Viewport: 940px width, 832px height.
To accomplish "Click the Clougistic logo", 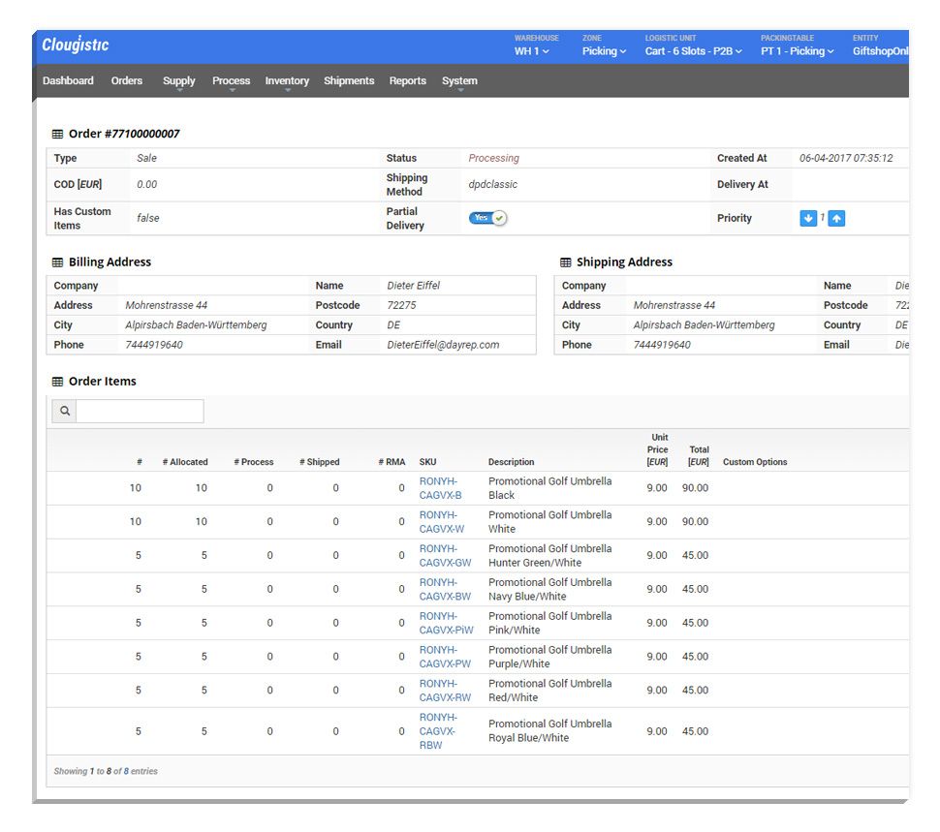I will click(x=75, y=45).
